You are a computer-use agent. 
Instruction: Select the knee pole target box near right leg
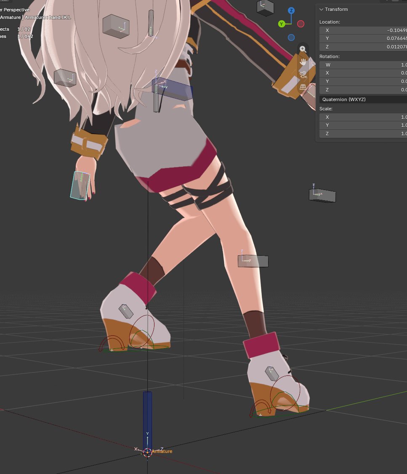click(x=253, y=261)
